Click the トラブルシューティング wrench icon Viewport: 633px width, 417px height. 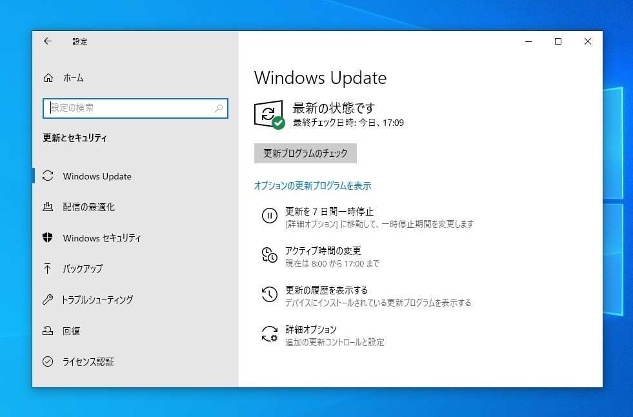48,300
